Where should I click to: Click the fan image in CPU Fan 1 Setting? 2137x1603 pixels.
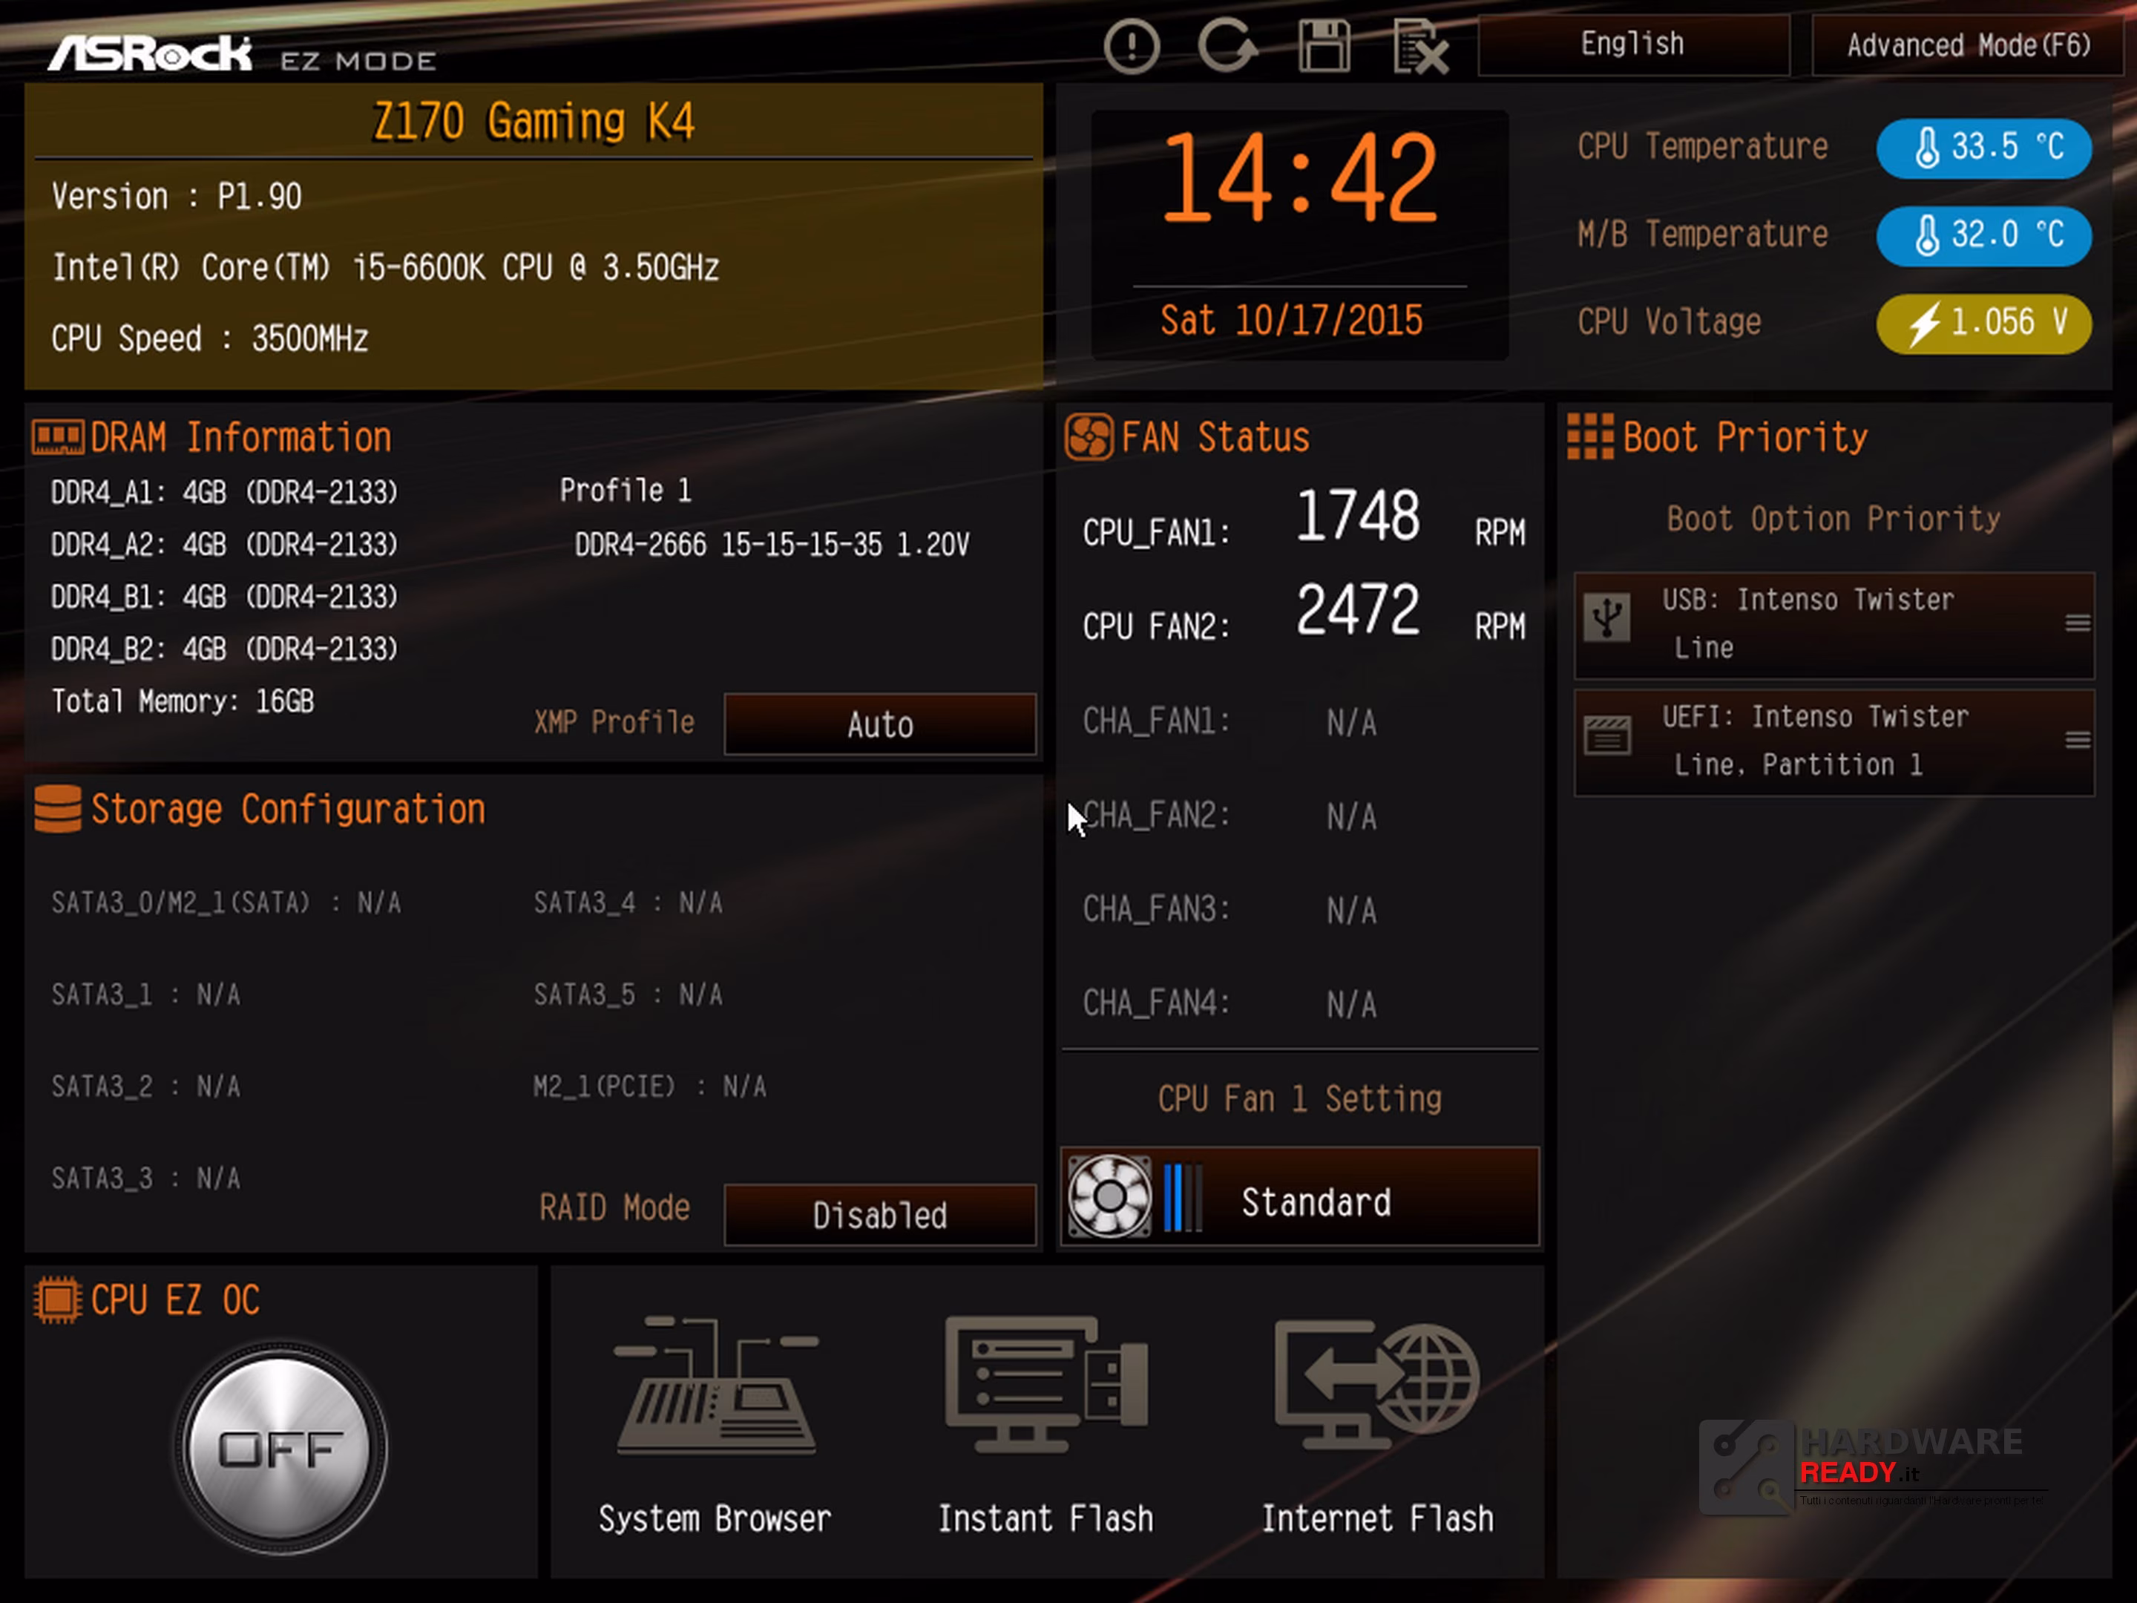pos(1109,1196)
